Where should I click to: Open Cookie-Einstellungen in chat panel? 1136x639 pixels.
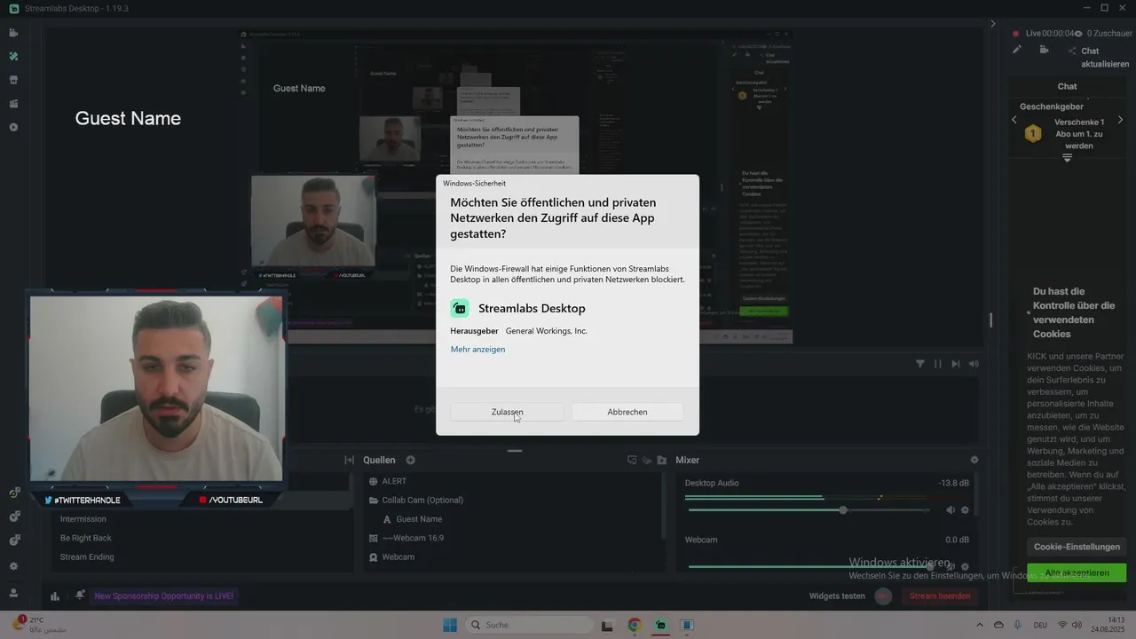point(1076,547)
